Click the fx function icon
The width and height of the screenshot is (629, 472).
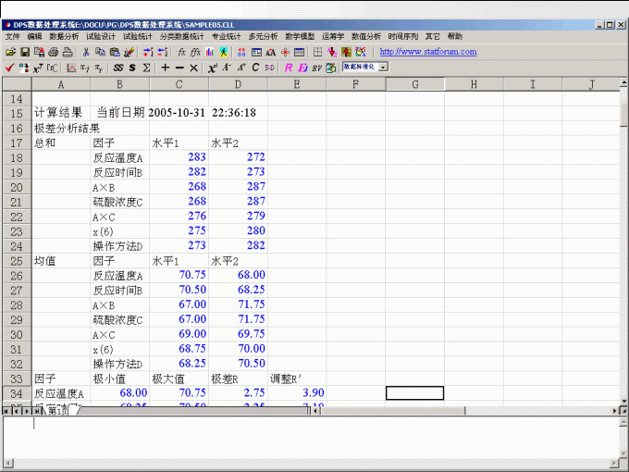[181, 52]
